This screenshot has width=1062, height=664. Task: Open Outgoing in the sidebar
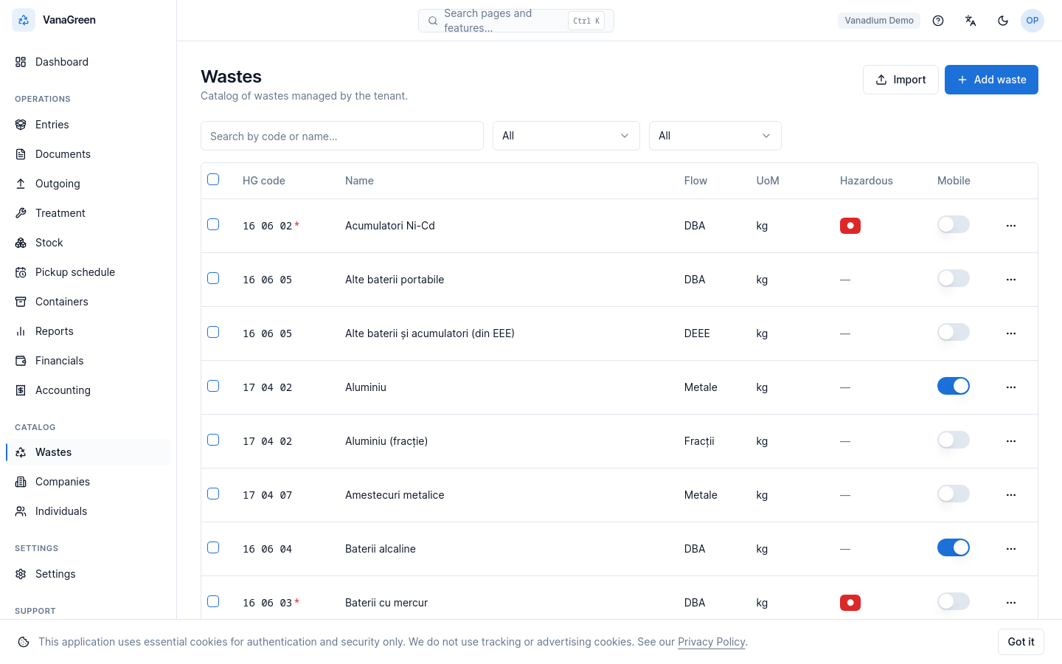[x=88, y=184]
